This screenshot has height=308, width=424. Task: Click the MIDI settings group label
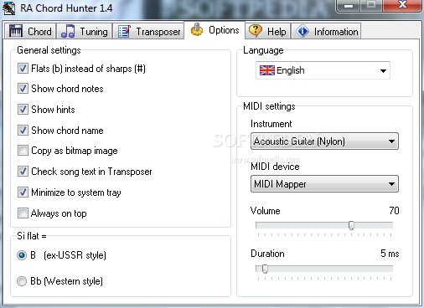(269, 106)
